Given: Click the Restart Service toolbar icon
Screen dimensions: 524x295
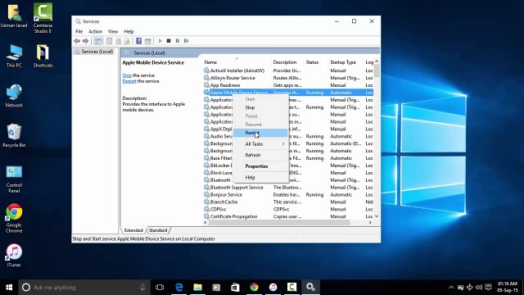Looking at the screenshot, I should click(187, 41).
